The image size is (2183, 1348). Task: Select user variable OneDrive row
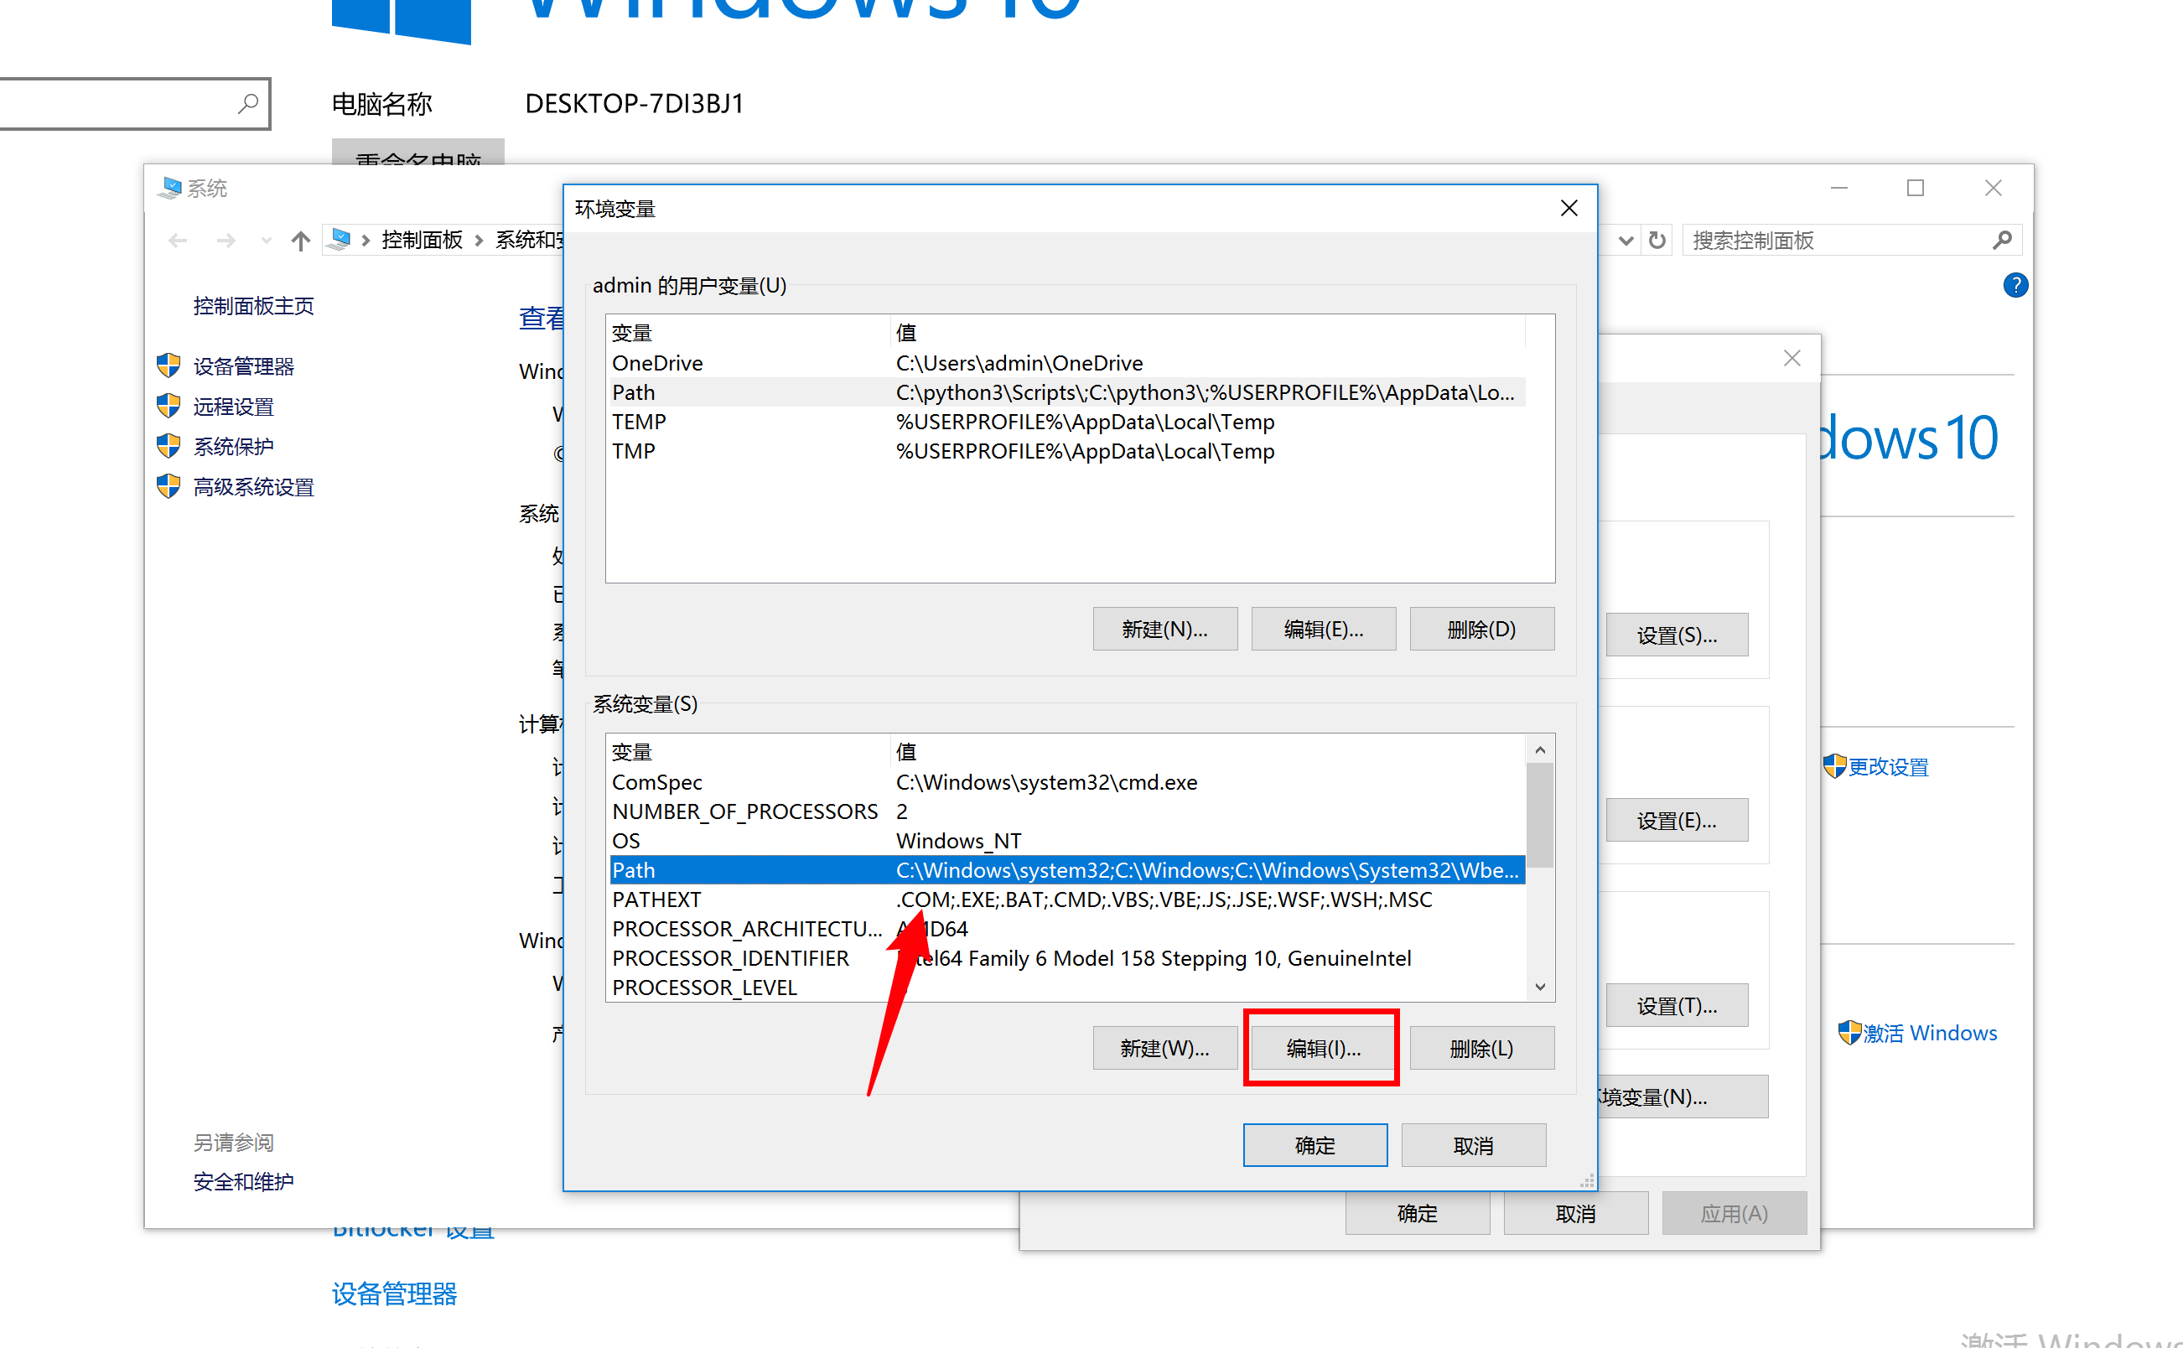(1066, 363)
